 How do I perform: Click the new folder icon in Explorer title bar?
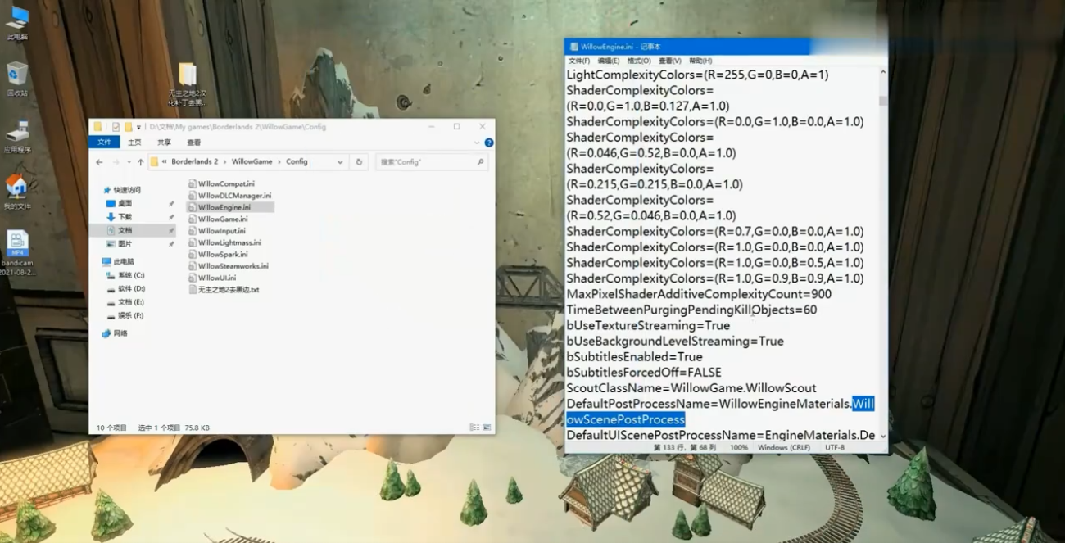pyautogui.click(x=129, y=127)
